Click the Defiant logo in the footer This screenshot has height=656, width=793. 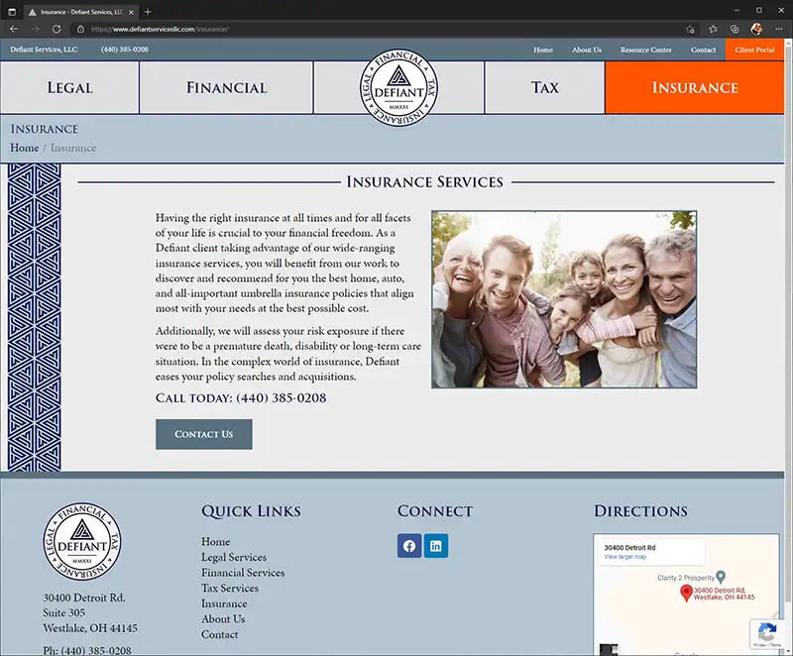coord(82,541)
